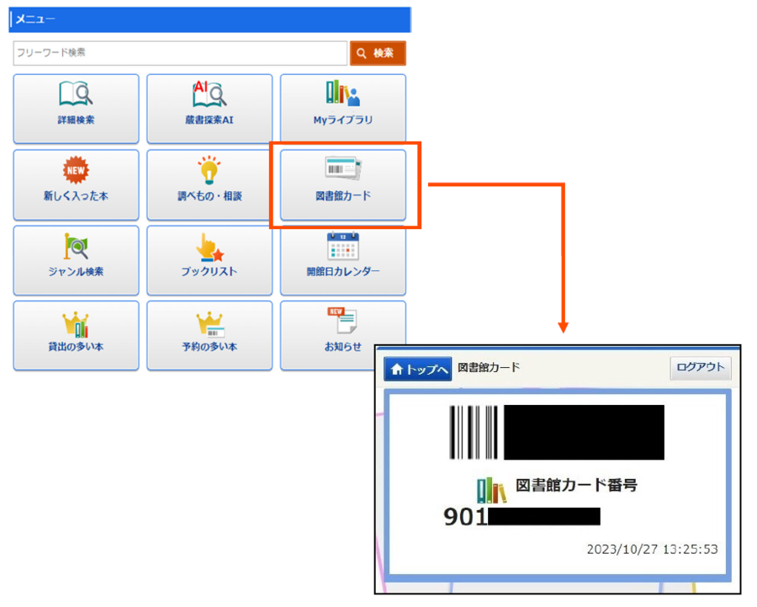Click the 新しく入った本 NEW badge icon
This screenshot has height=607, width=757.
tap(76, 170)
